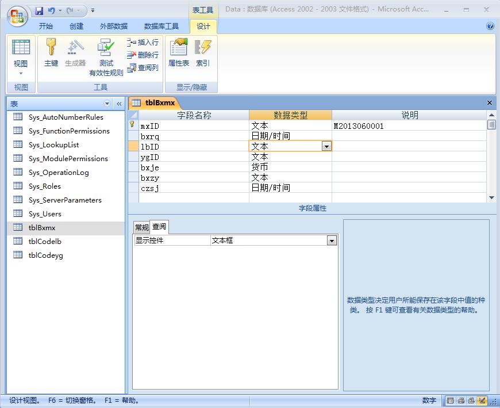This screenshot has width=500, height=408.
Task: Set primary key with the 主键 button
Action: [51, 53]
